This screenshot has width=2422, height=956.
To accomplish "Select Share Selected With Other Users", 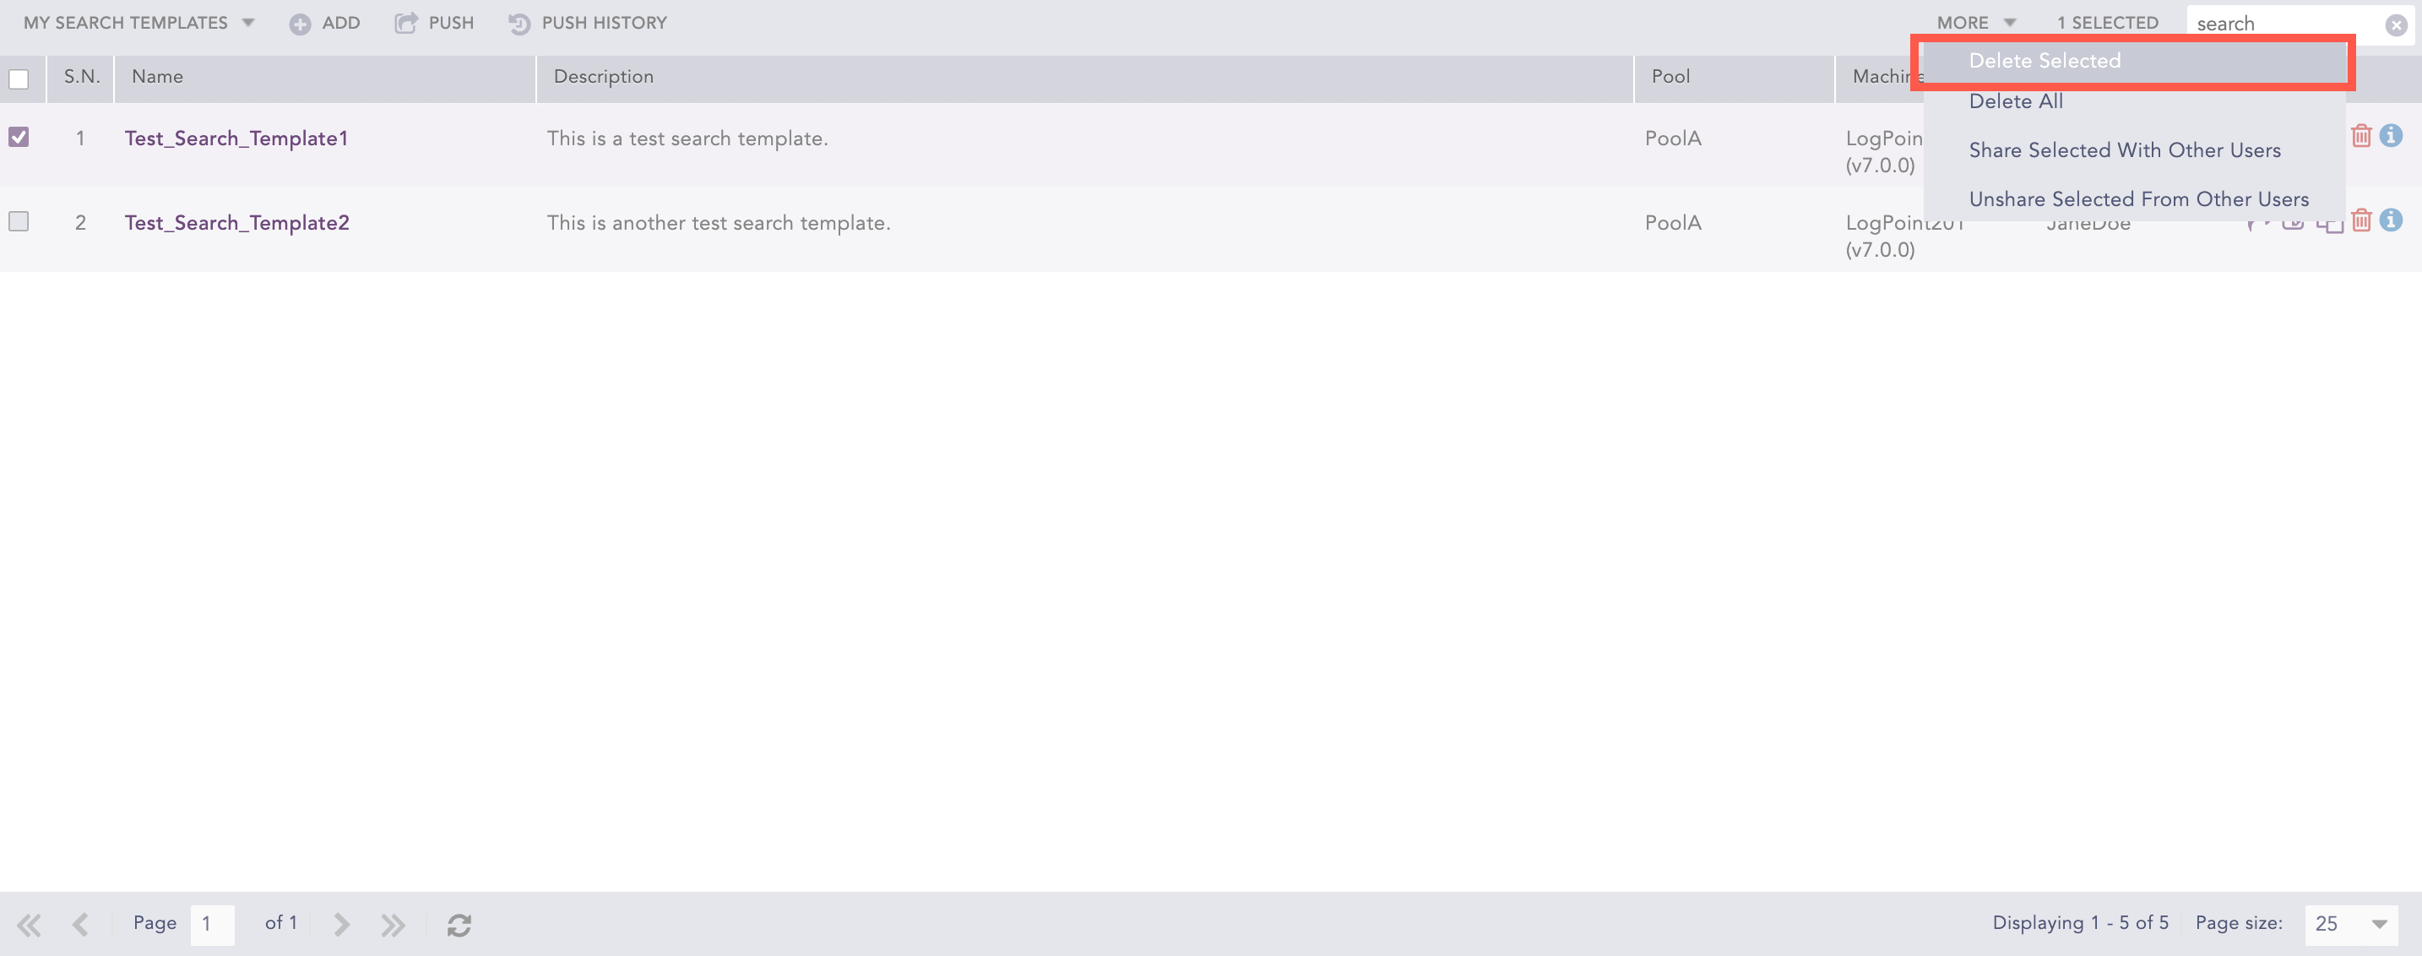I will (x=2124, y=150).
